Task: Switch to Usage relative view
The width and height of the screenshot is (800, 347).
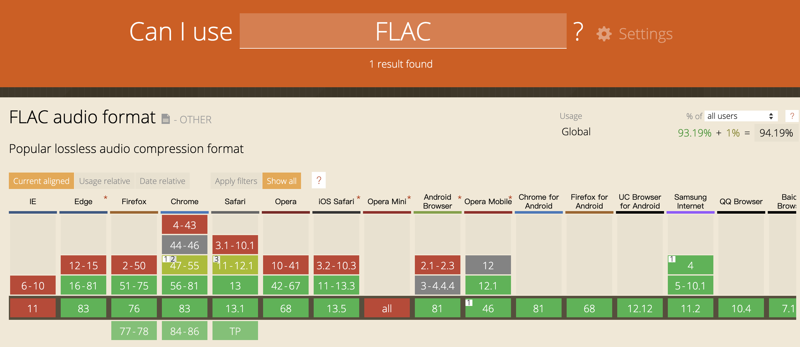Action: pos(104,181)
